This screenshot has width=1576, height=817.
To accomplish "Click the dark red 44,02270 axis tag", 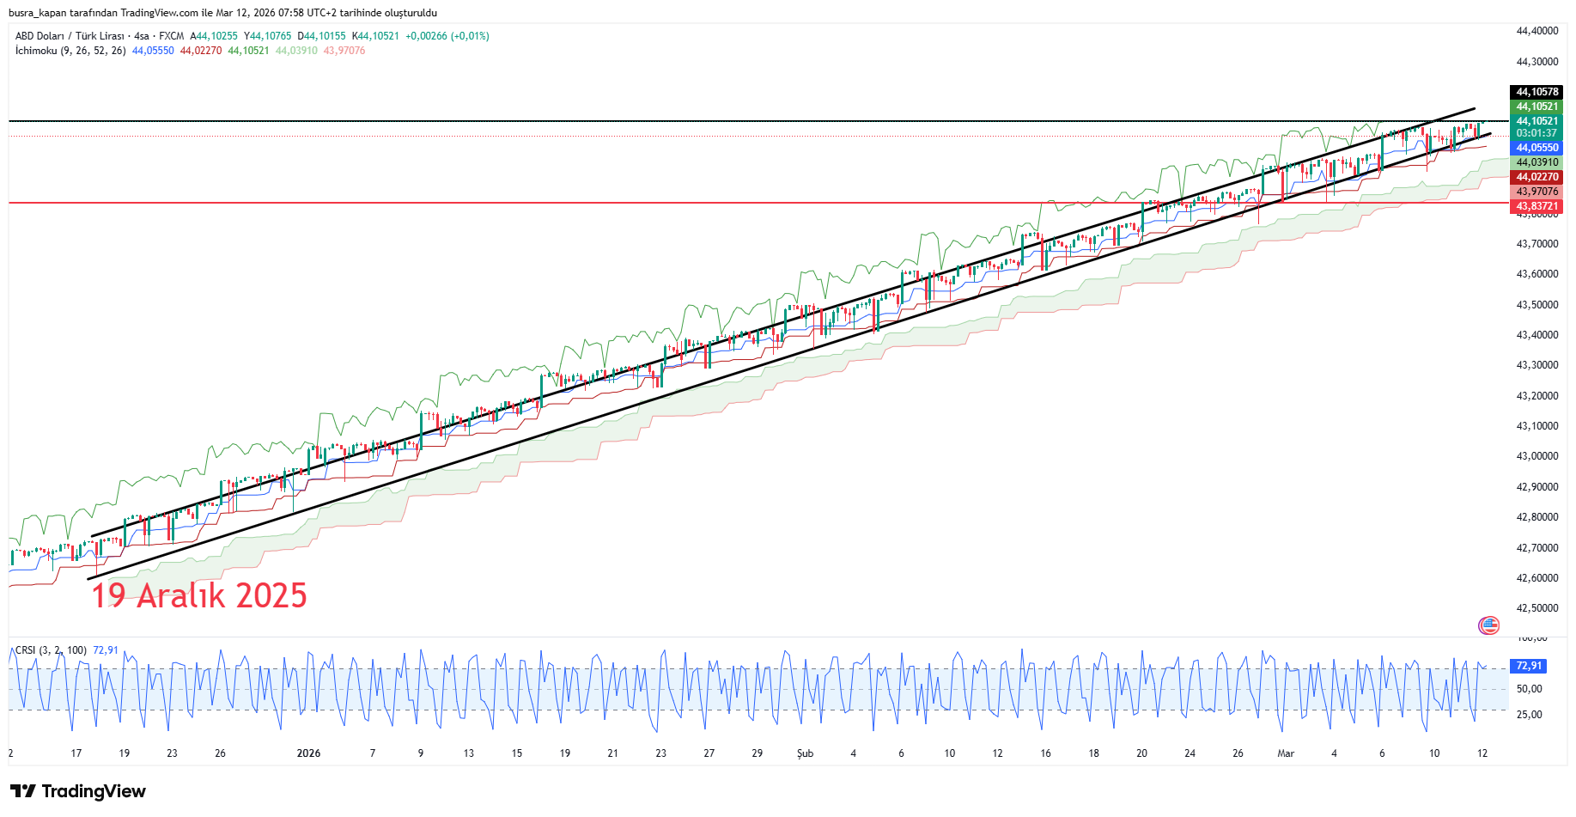I will [1536, 177].
